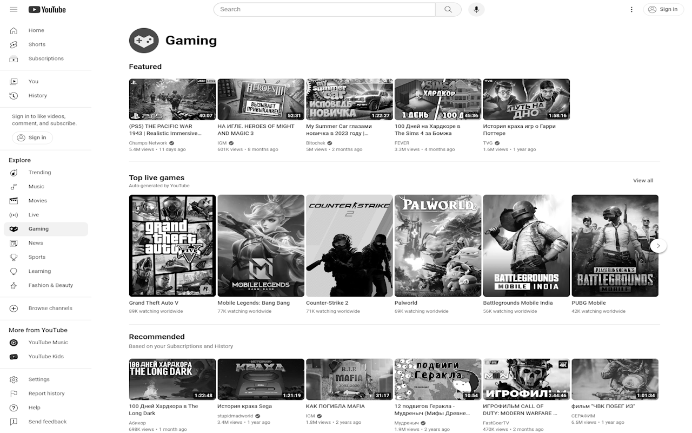Click the YouTube Kids icon
This screenshot has height=433, width=692.
click(x=14, y=357)
